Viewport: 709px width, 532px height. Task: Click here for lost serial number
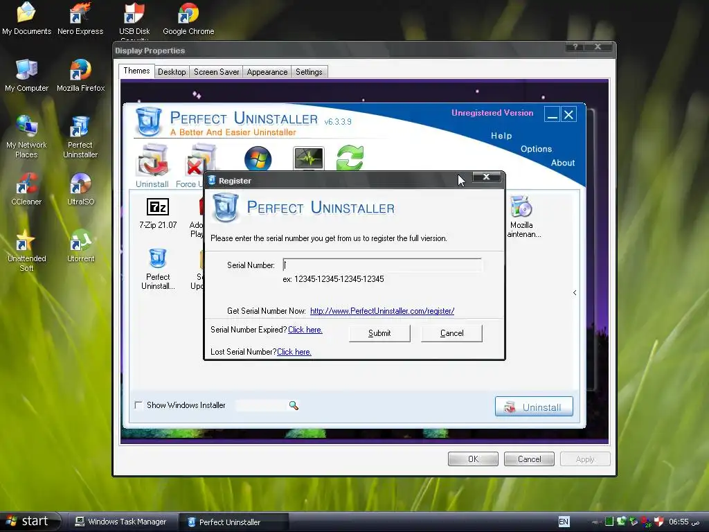(294, 352)
